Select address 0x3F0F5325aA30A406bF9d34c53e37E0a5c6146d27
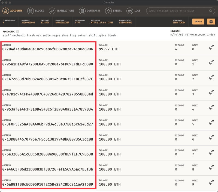This screenshot has height=192, width=218. point(47,124)
